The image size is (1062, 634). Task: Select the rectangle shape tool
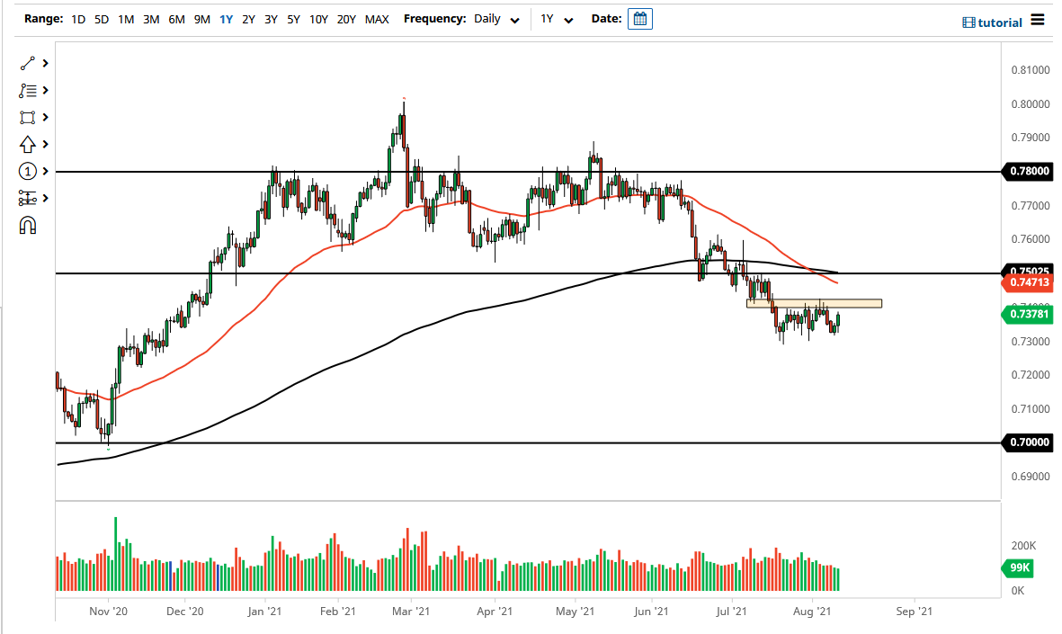click(x=27, y=117)
